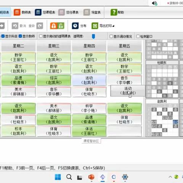Click the 课程暂放区 holding area tab

[91, 141]
